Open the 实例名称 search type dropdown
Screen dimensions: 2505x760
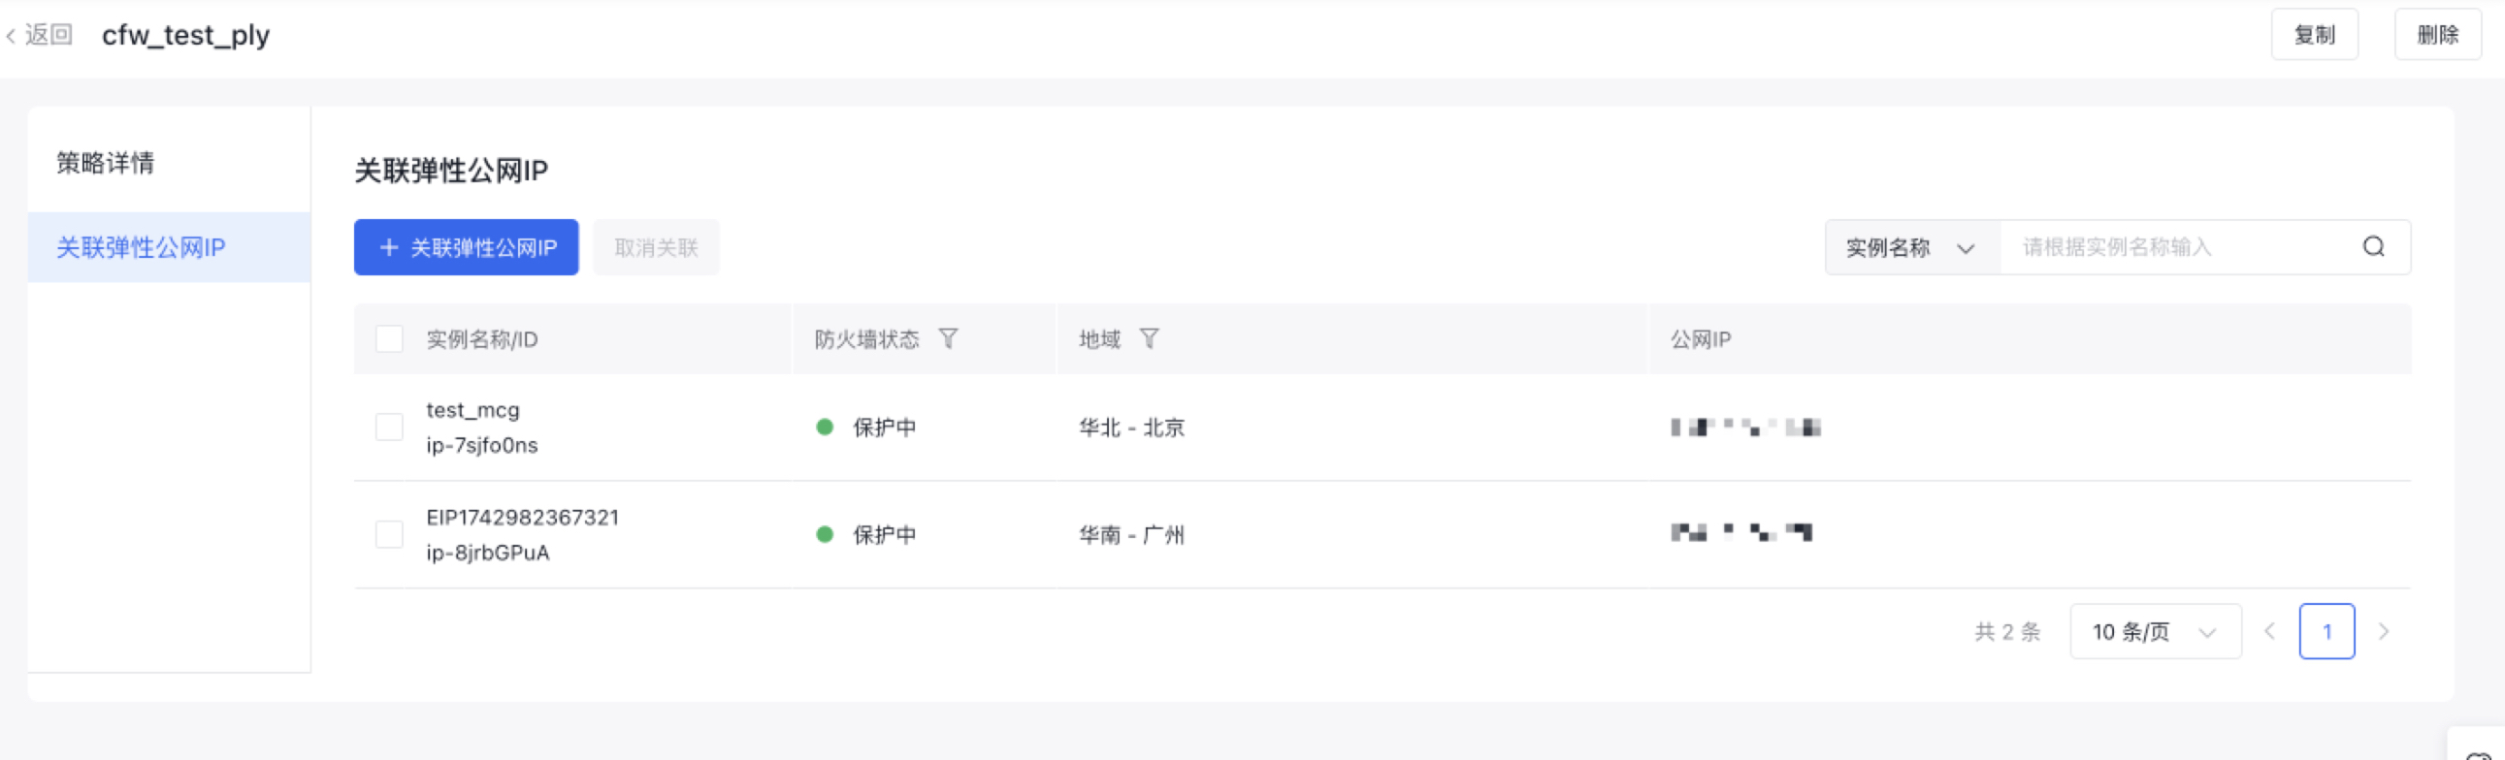pos(1911,248)
